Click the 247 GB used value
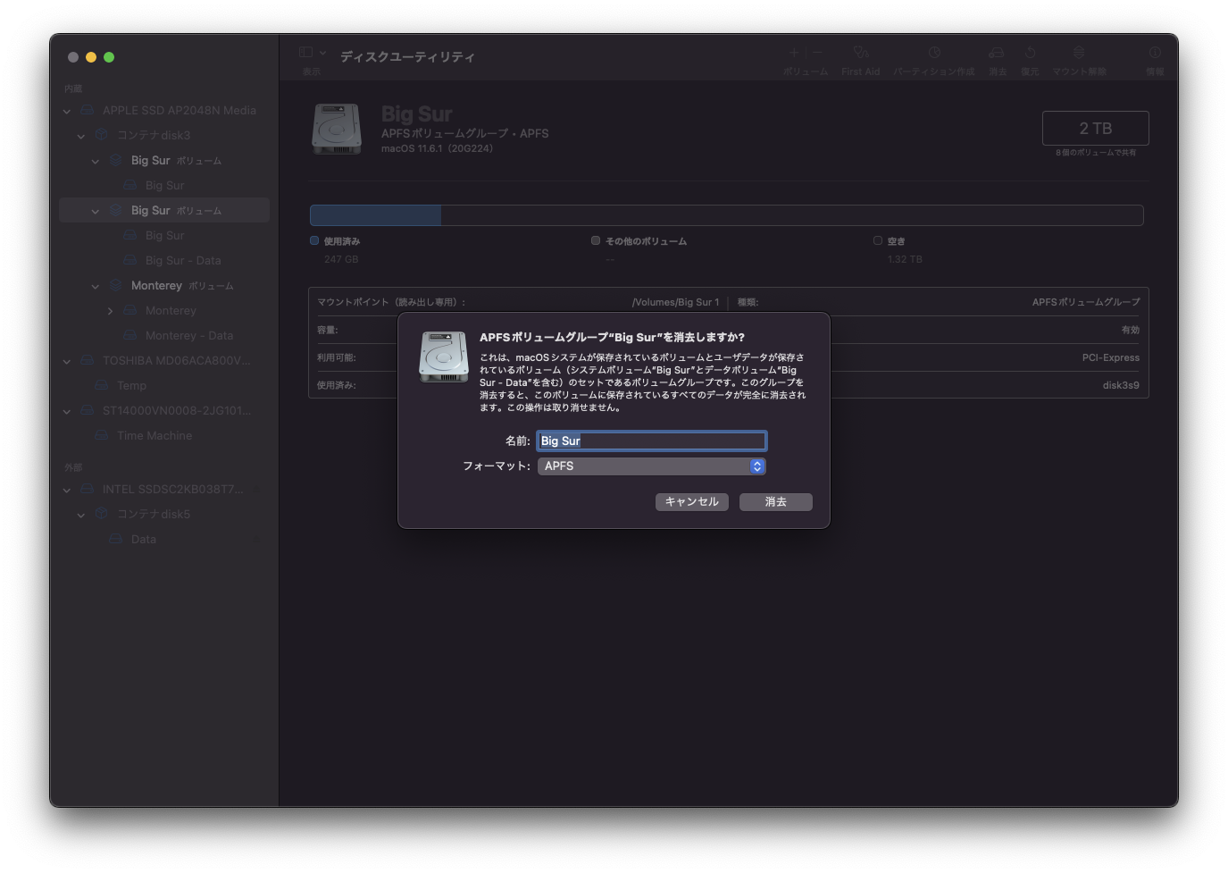 point(341,259)
